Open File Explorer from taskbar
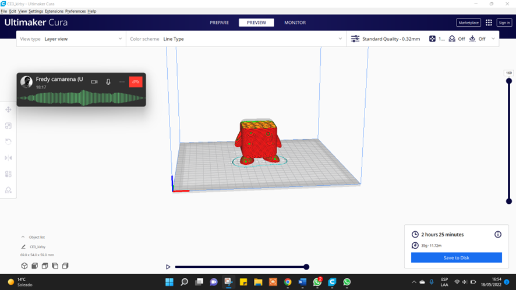 point(258,282)
